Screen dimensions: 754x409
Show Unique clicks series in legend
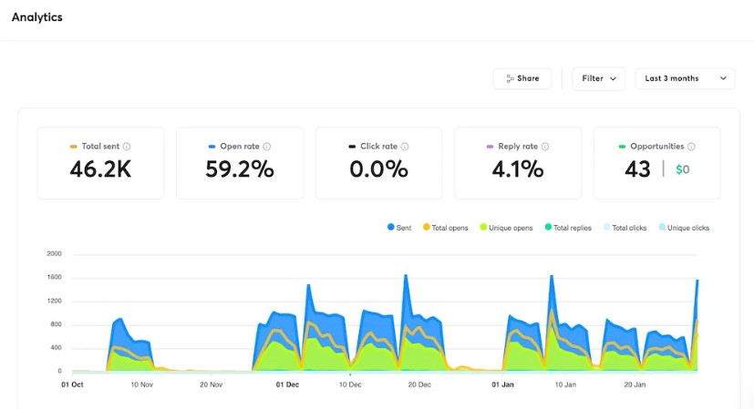pyautogui.click(x=683, y=228)
